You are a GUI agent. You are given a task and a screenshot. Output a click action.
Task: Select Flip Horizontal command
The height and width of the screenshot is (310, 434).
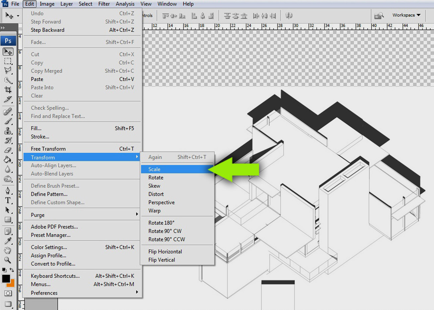(x=165, y=251)
